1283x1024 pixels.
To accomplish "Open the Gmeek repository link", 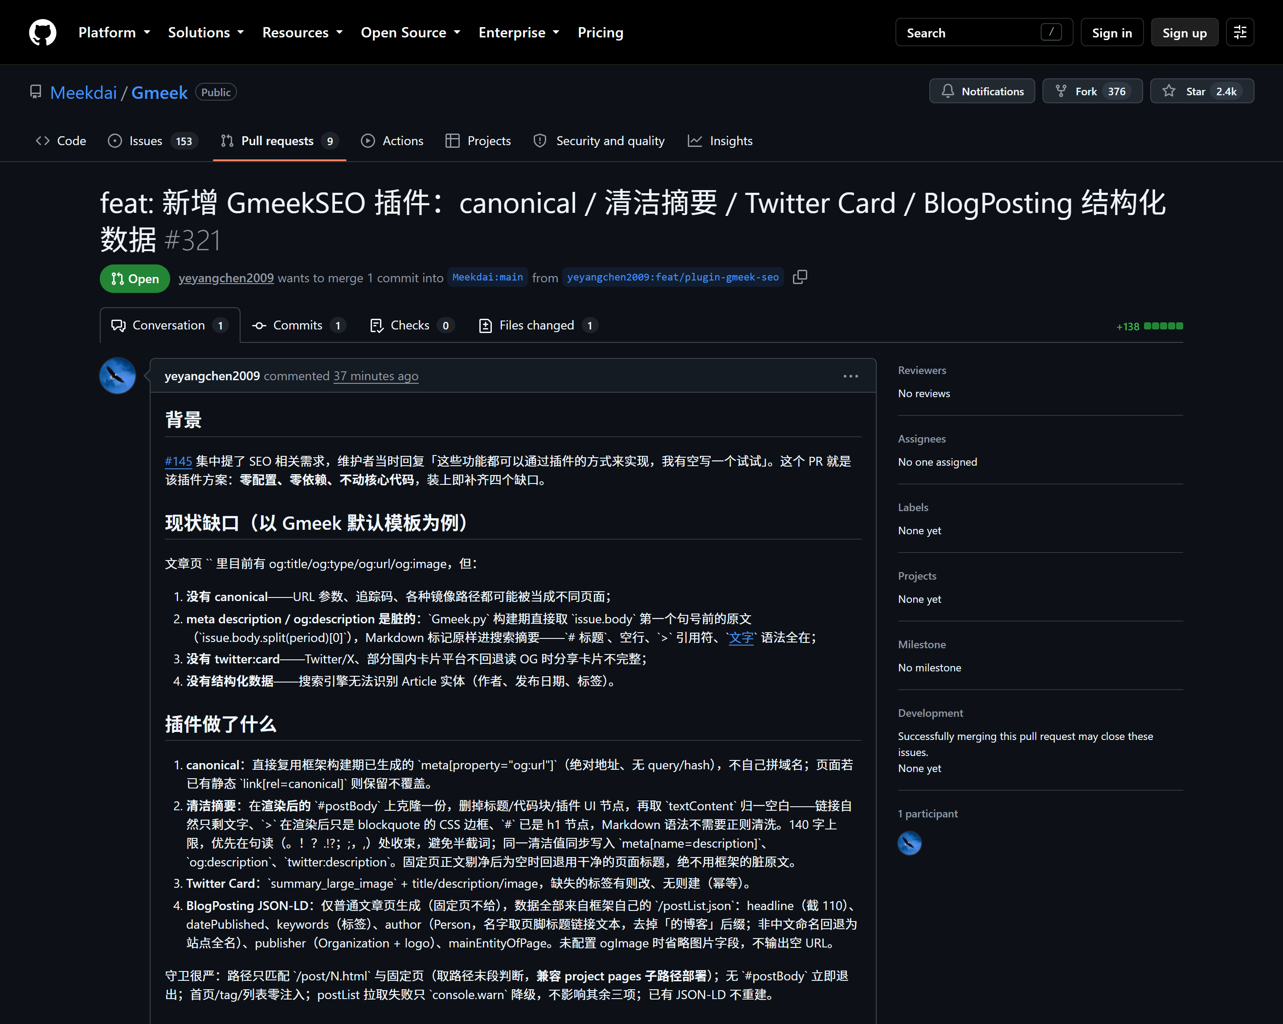I will click(x=159, y=92).
